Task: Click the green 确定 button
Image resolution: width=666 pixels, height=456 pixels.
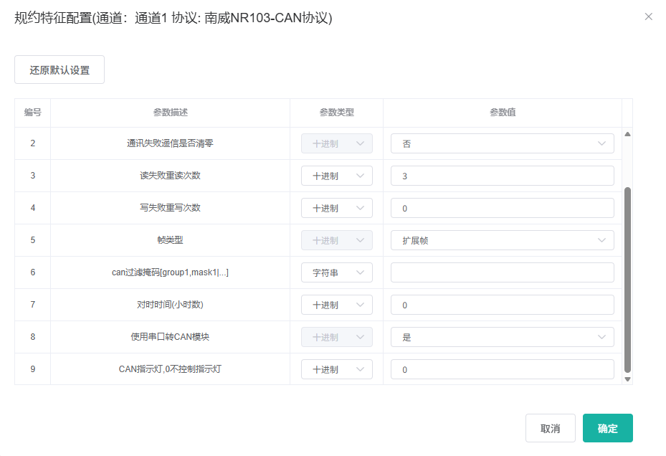Action: 607,428
